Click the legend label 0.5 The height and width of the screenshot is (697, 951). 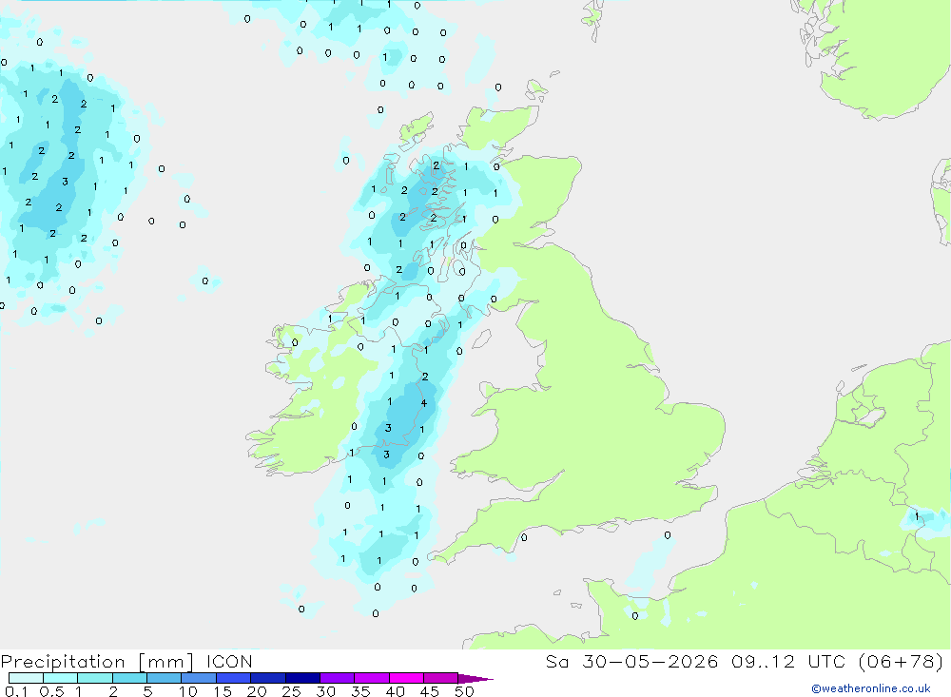(x=51, y=691)
